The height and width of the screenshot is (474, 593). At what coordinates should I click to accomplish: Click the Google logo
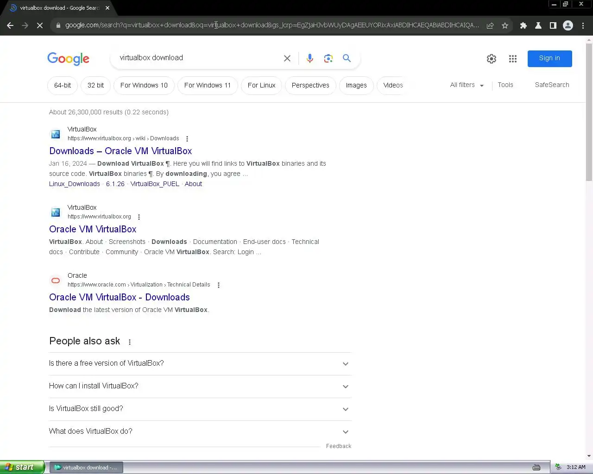point(68,59)
